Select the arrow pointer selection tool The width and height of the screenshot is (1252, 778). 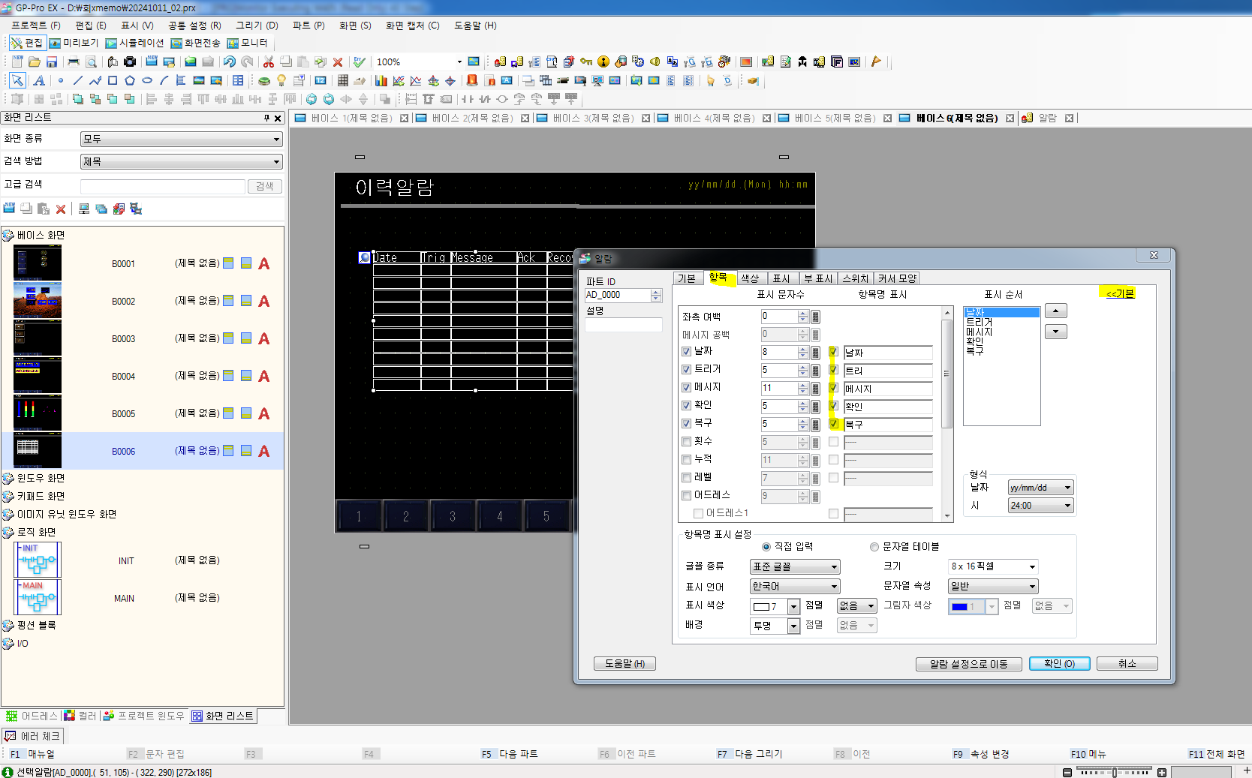point(17,80)
